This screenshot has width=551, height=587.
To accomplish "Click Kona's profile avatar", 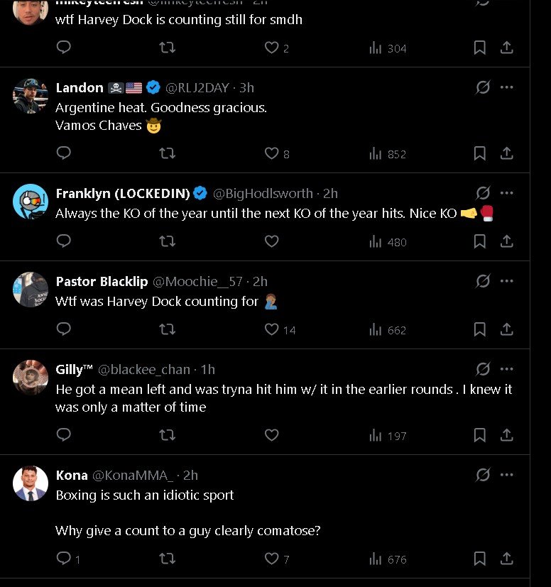I will click(31, 483).
